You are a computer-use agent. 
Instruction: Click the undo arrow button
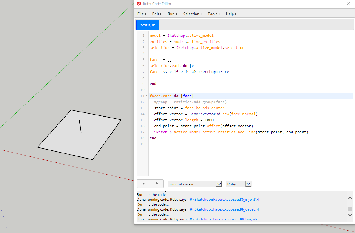coord(157,184)
